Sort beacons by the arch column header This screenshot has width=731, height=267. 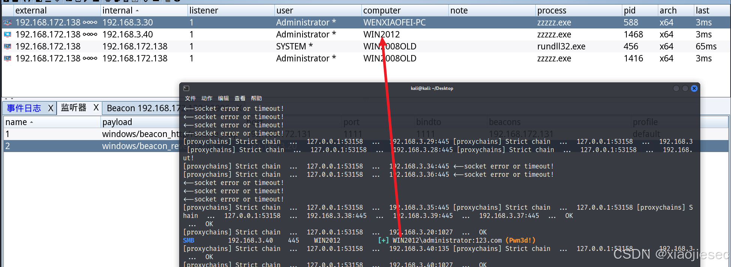(x=676, y=10)
